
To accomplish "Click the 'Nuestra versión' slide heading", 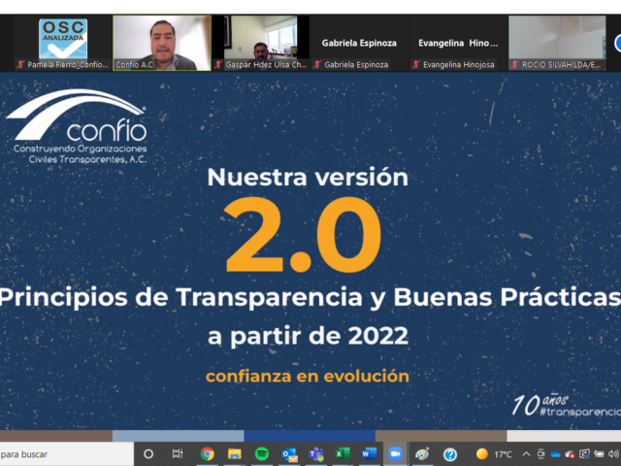I will click(308, 177).
